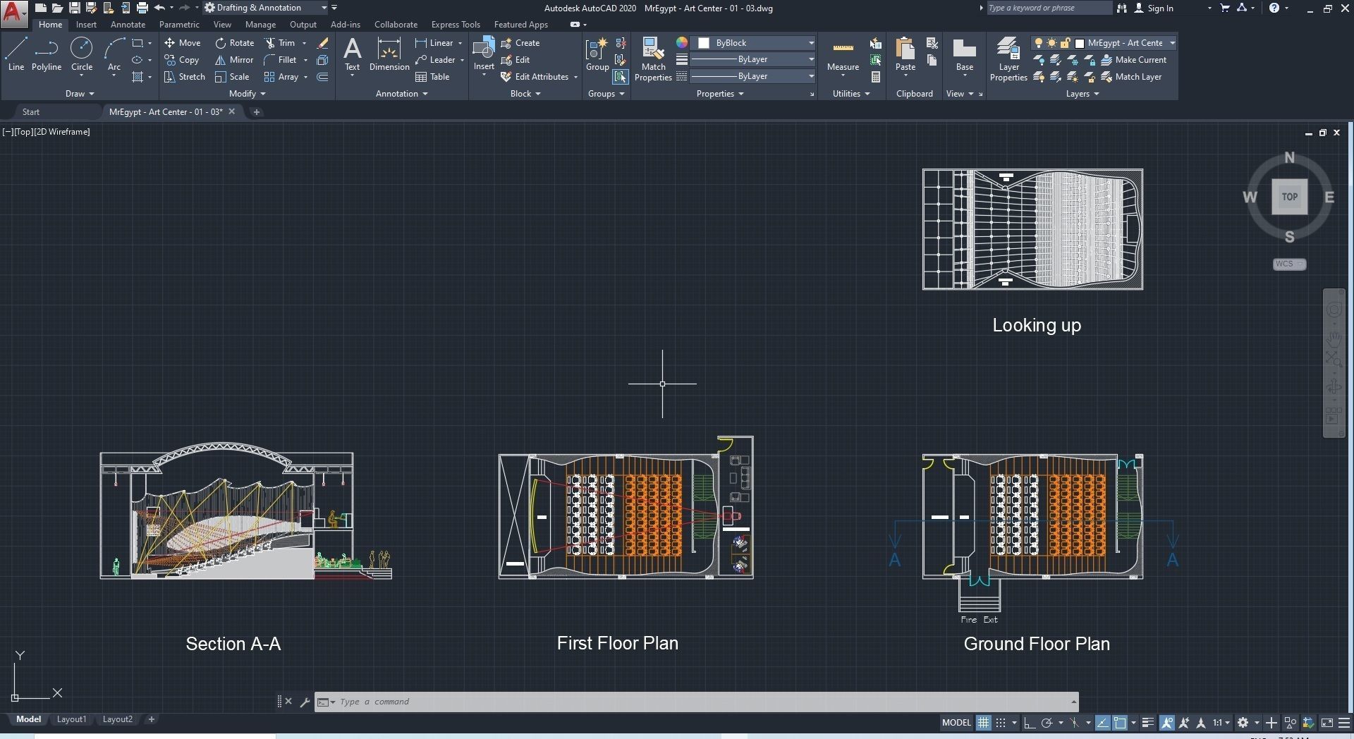
Task: Toggle snap mode dots icon in status bar
Action: point(1001,723)
